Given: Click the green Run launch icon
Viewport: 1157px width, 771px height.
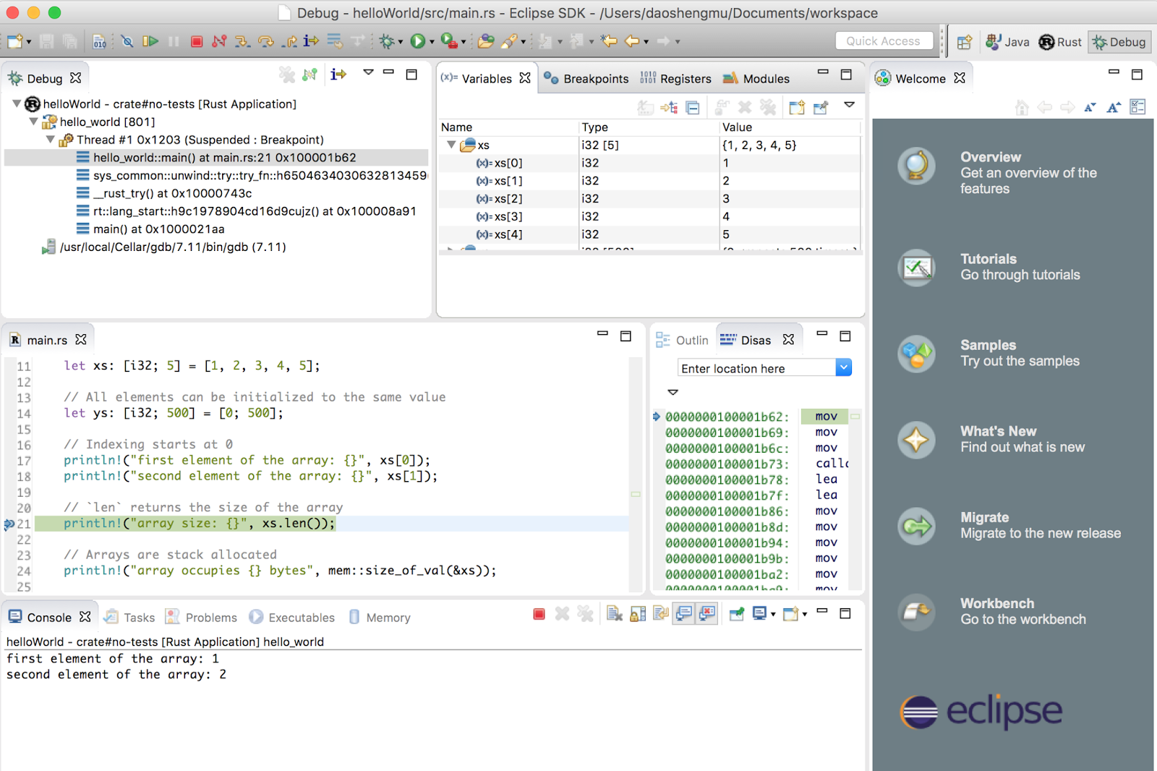Looking at the screenshot, I should click(x=417, y=41).
